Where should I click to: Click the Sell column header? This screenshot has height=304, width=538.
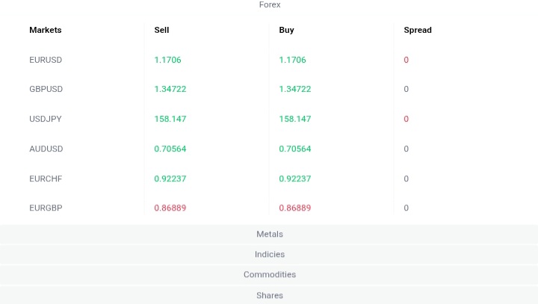click(x=161, y=31)
